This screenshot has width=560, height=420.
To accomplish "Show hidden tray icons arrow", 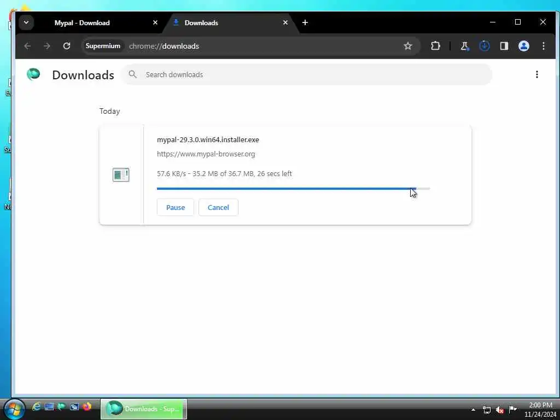I will [x=473, y=410].
